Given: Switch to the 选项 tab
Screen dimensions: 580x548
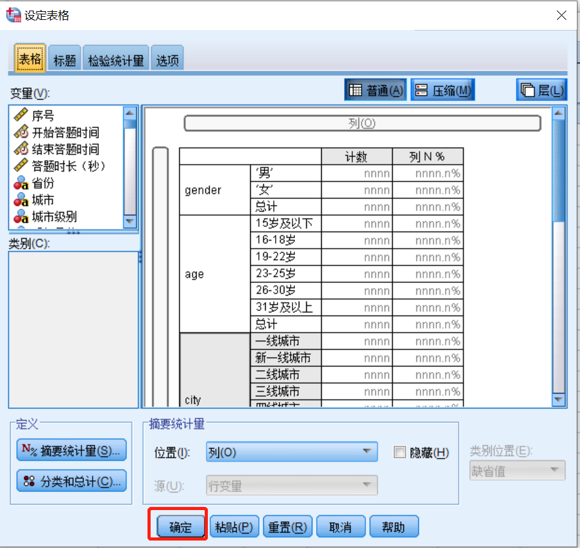Looking at the screenshot, I should point(167,59).
